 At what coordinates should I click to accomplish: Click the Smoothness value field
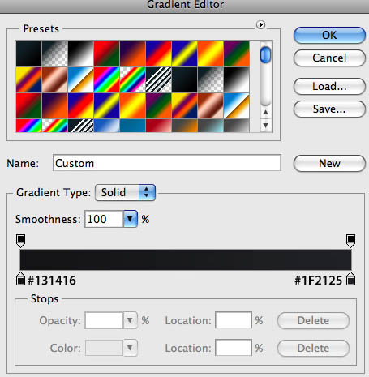click(x=104, y=219)
